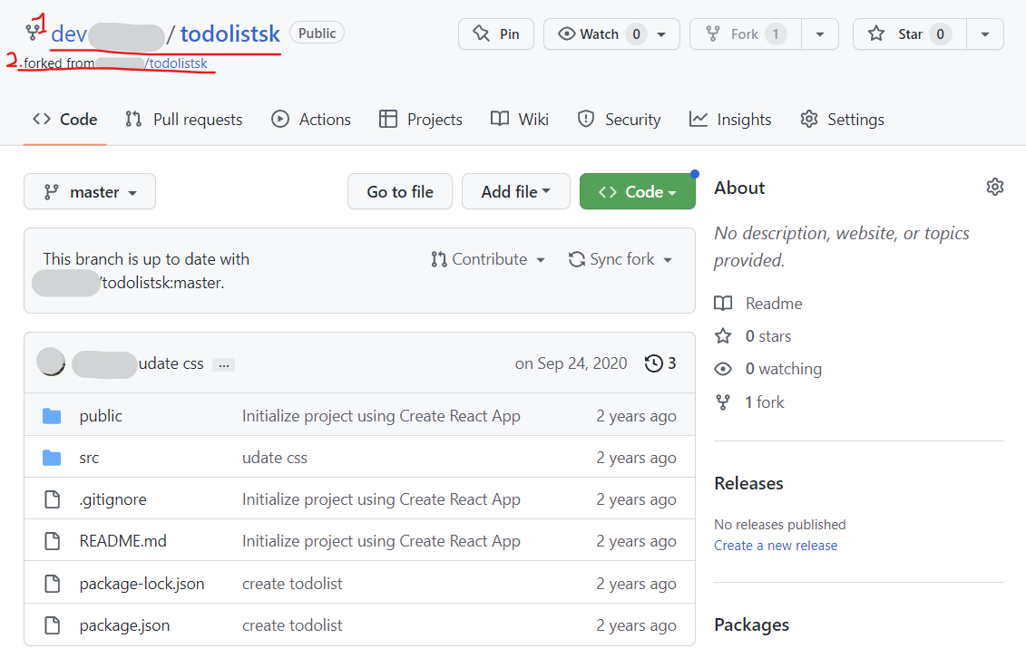This screenshot has width=1026, height=658.
Task: Open the Fork dropdown arrow
Action: 820,34
